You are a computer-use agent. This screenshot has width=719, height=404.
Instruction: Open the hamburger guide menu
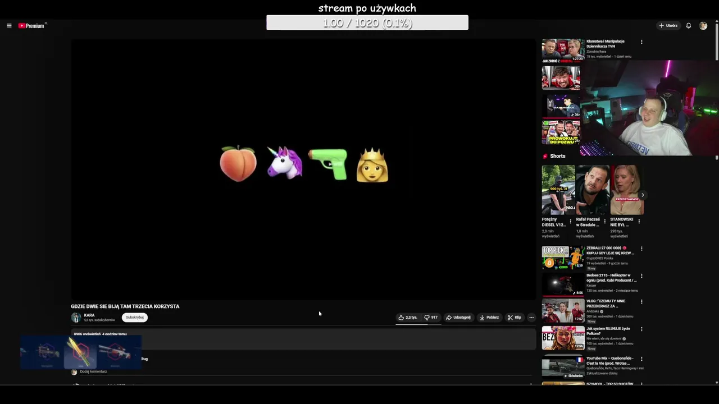tap(9, 26)
